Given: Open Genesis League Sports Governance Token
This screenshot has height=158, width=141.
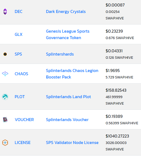Looking at the screenshot, I should click(x=68, y=35).
